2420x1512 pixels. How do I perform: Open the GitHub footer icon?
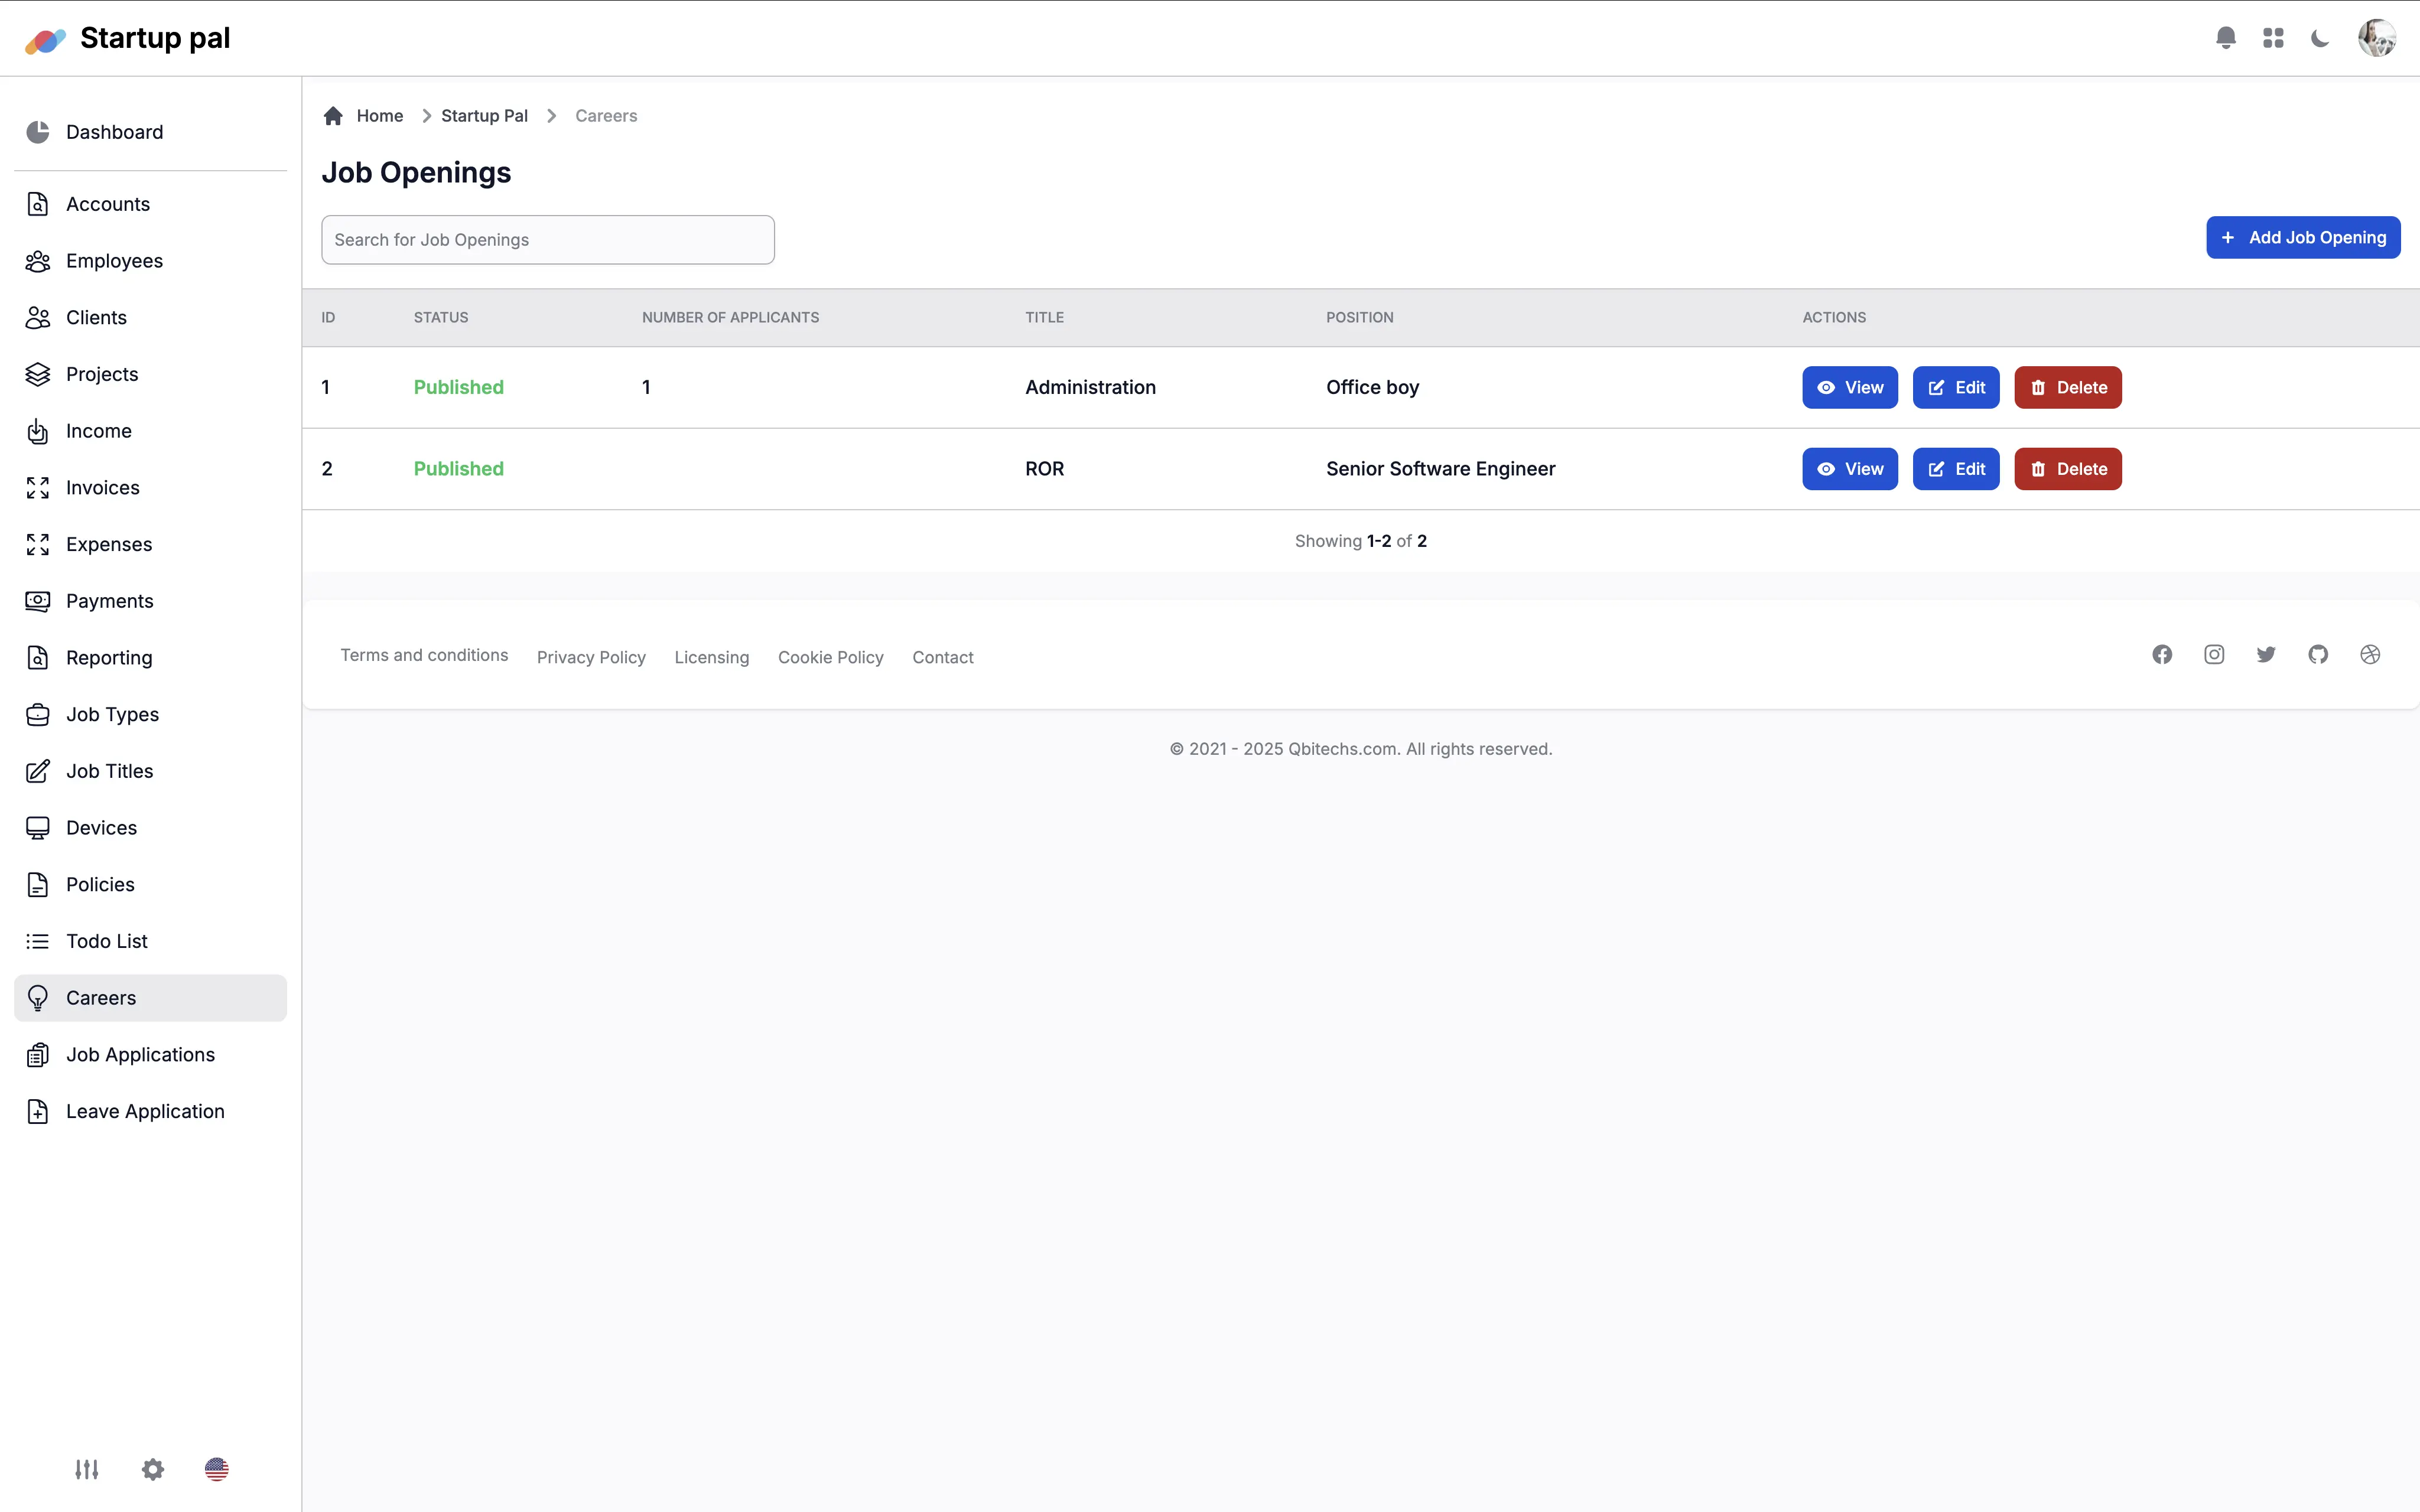2318,655
